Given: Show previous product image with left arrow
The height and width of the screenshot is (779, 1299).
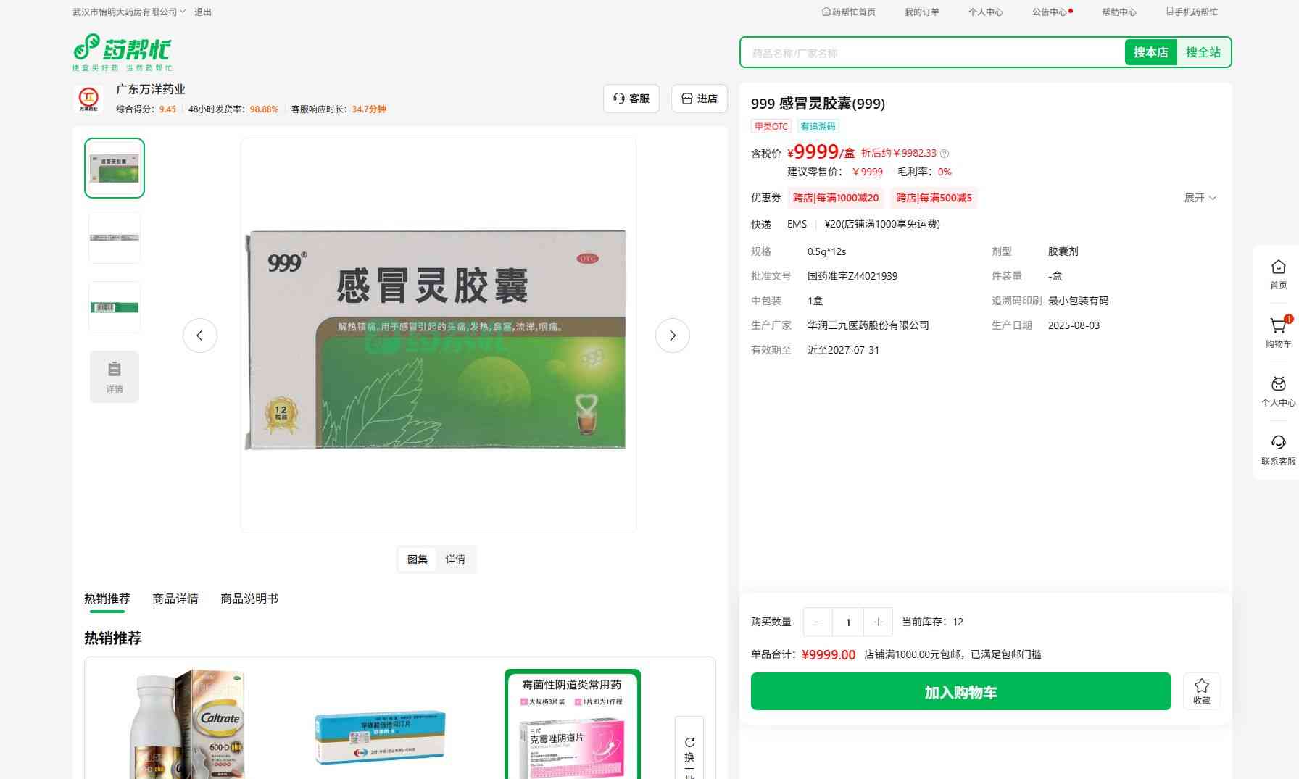Looking at the screenshot, I should coord(200,336).
